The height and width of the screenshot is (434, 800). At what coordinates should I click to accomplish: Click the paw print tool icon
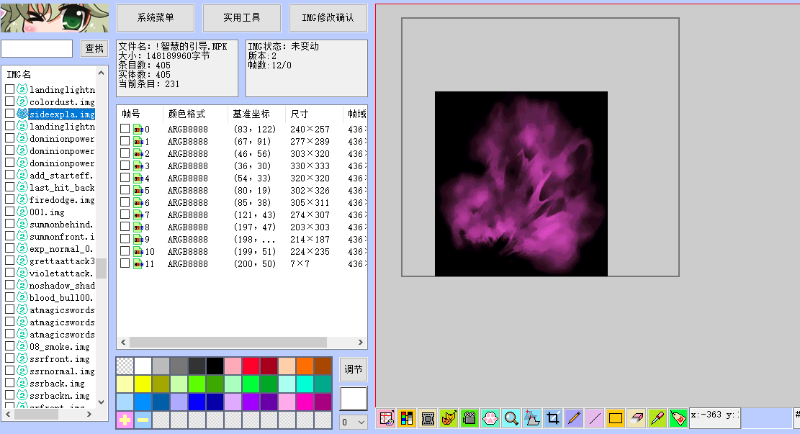[490, 417]
